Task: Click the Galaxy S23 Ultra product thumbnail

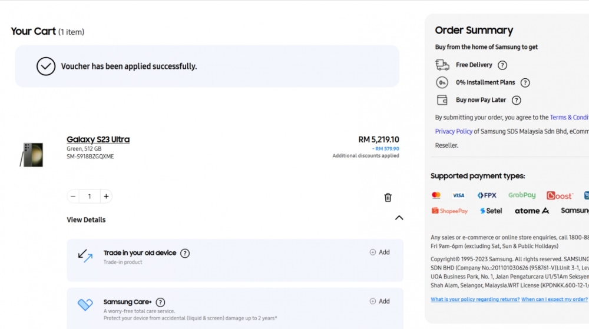Action: click(x=32, y=155)
